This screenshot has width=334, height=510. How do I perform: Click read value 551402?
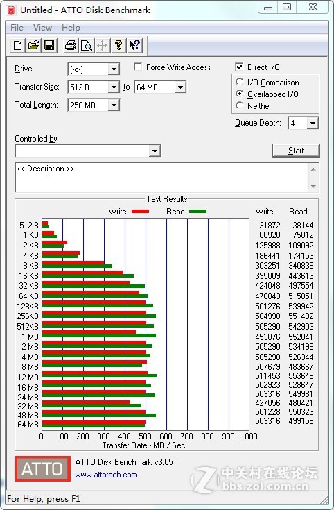click(x=301, y=316)
